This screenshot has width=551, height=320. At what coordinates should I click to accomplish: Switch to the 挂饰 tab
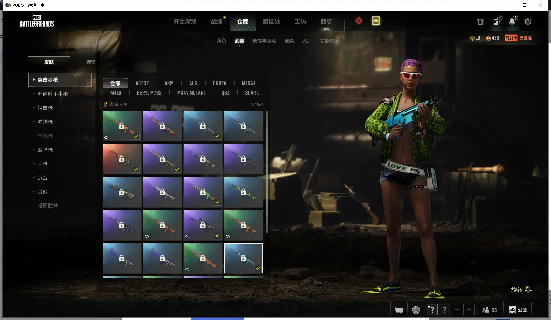pyautogui.click(x=91, y=62)
